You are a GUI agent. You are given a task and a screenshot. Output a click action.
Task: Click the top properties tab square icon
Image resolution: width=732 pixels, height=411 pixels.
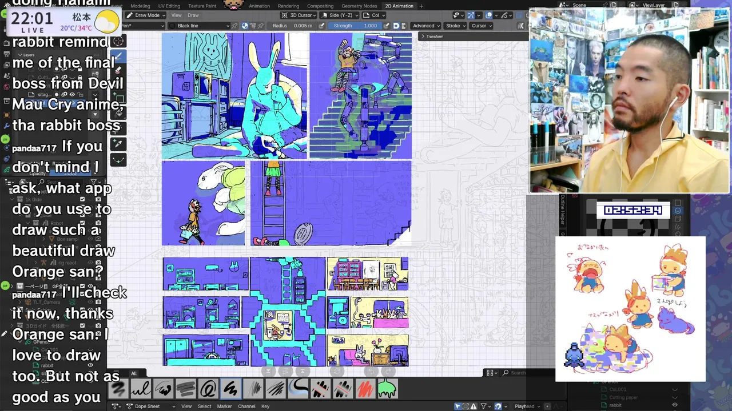(678, 202)
